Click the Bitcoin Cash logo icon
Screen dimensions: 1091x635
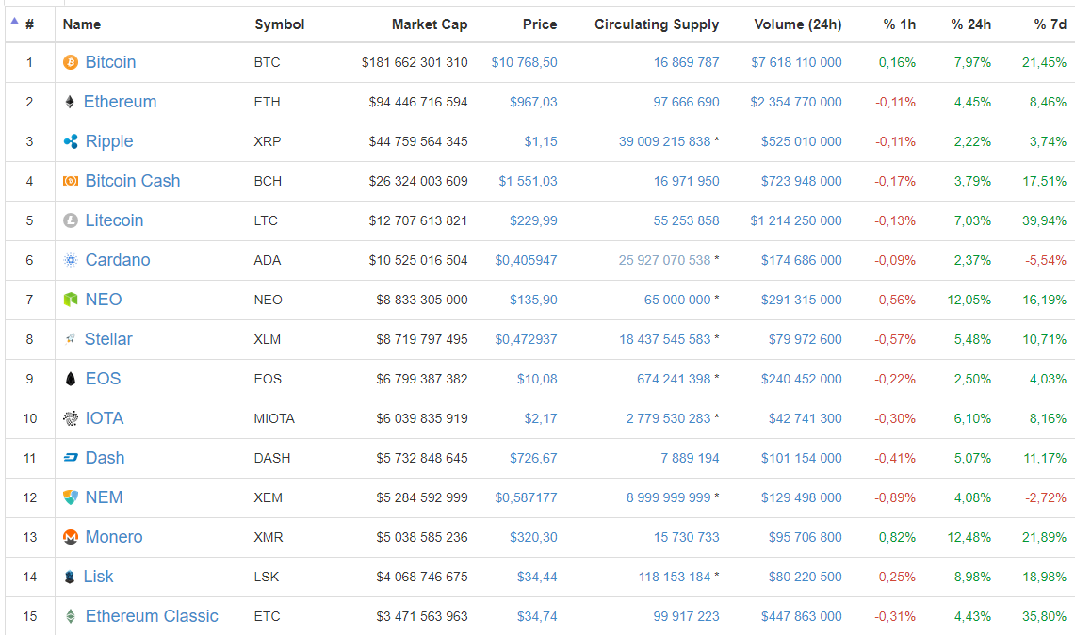click(71, 181)
